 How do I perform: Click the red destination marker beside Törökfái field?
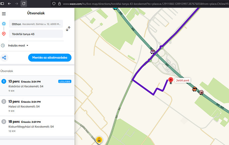tap(4, 34)
